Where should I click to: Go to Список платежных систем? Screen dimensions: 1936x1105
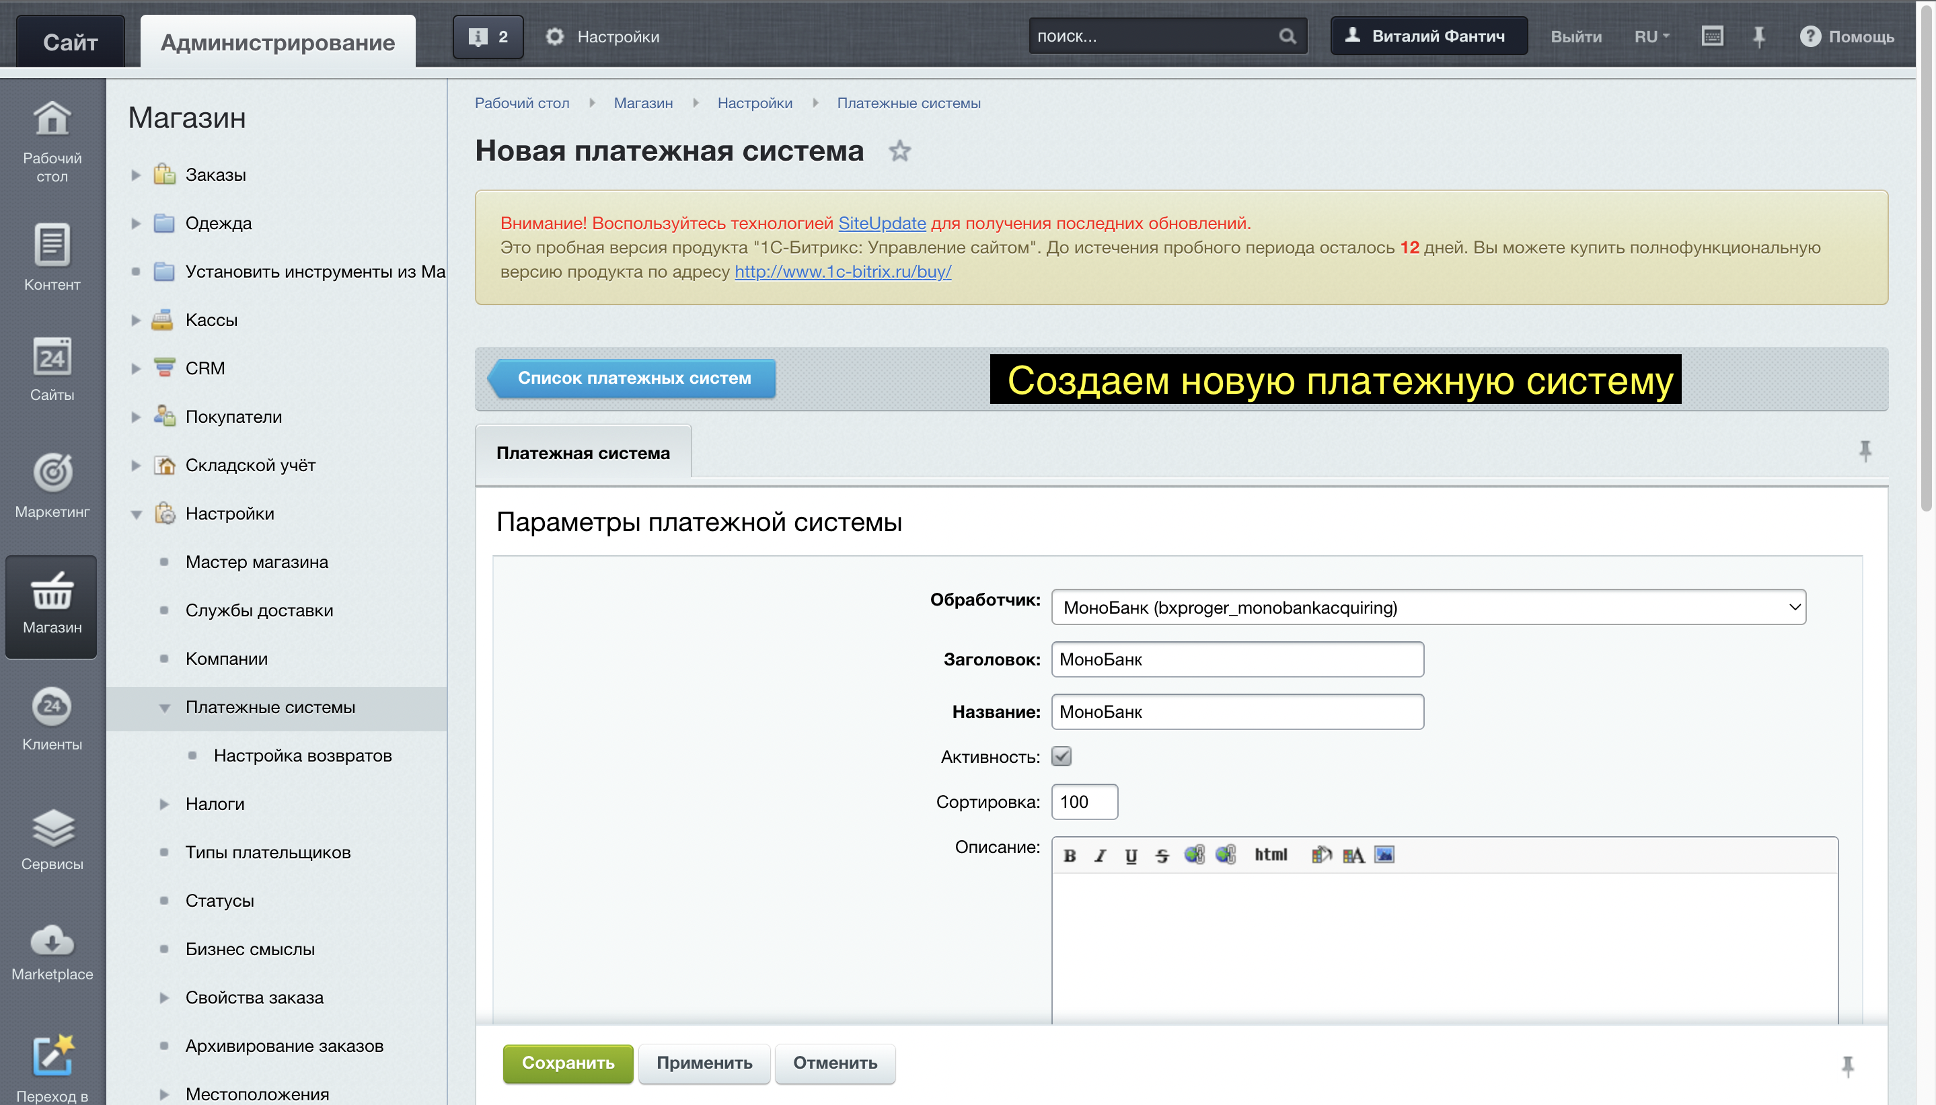(633, 378)
